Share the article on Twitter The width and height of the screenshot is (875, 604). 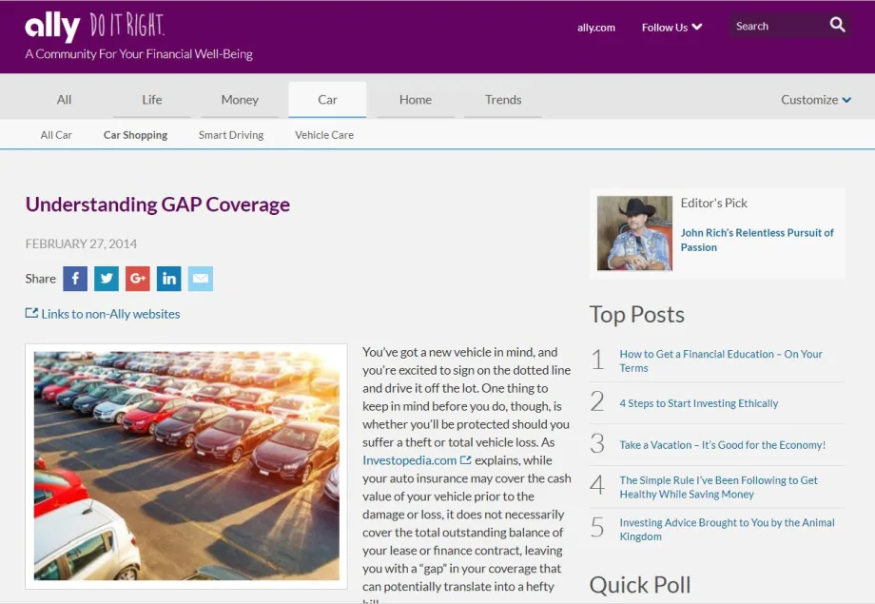[107, 279]
